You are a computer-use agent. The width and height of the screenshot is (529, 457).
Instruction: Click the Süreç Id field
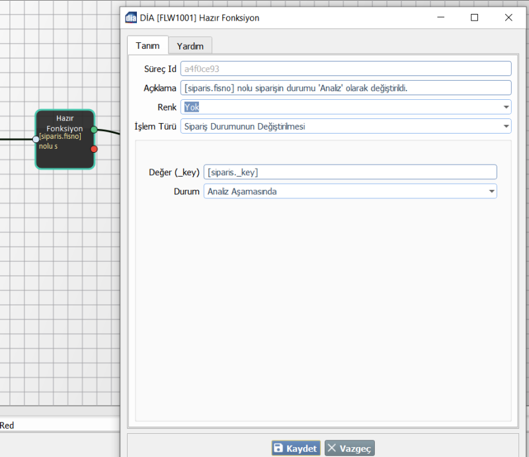click(x=345, y=69)
